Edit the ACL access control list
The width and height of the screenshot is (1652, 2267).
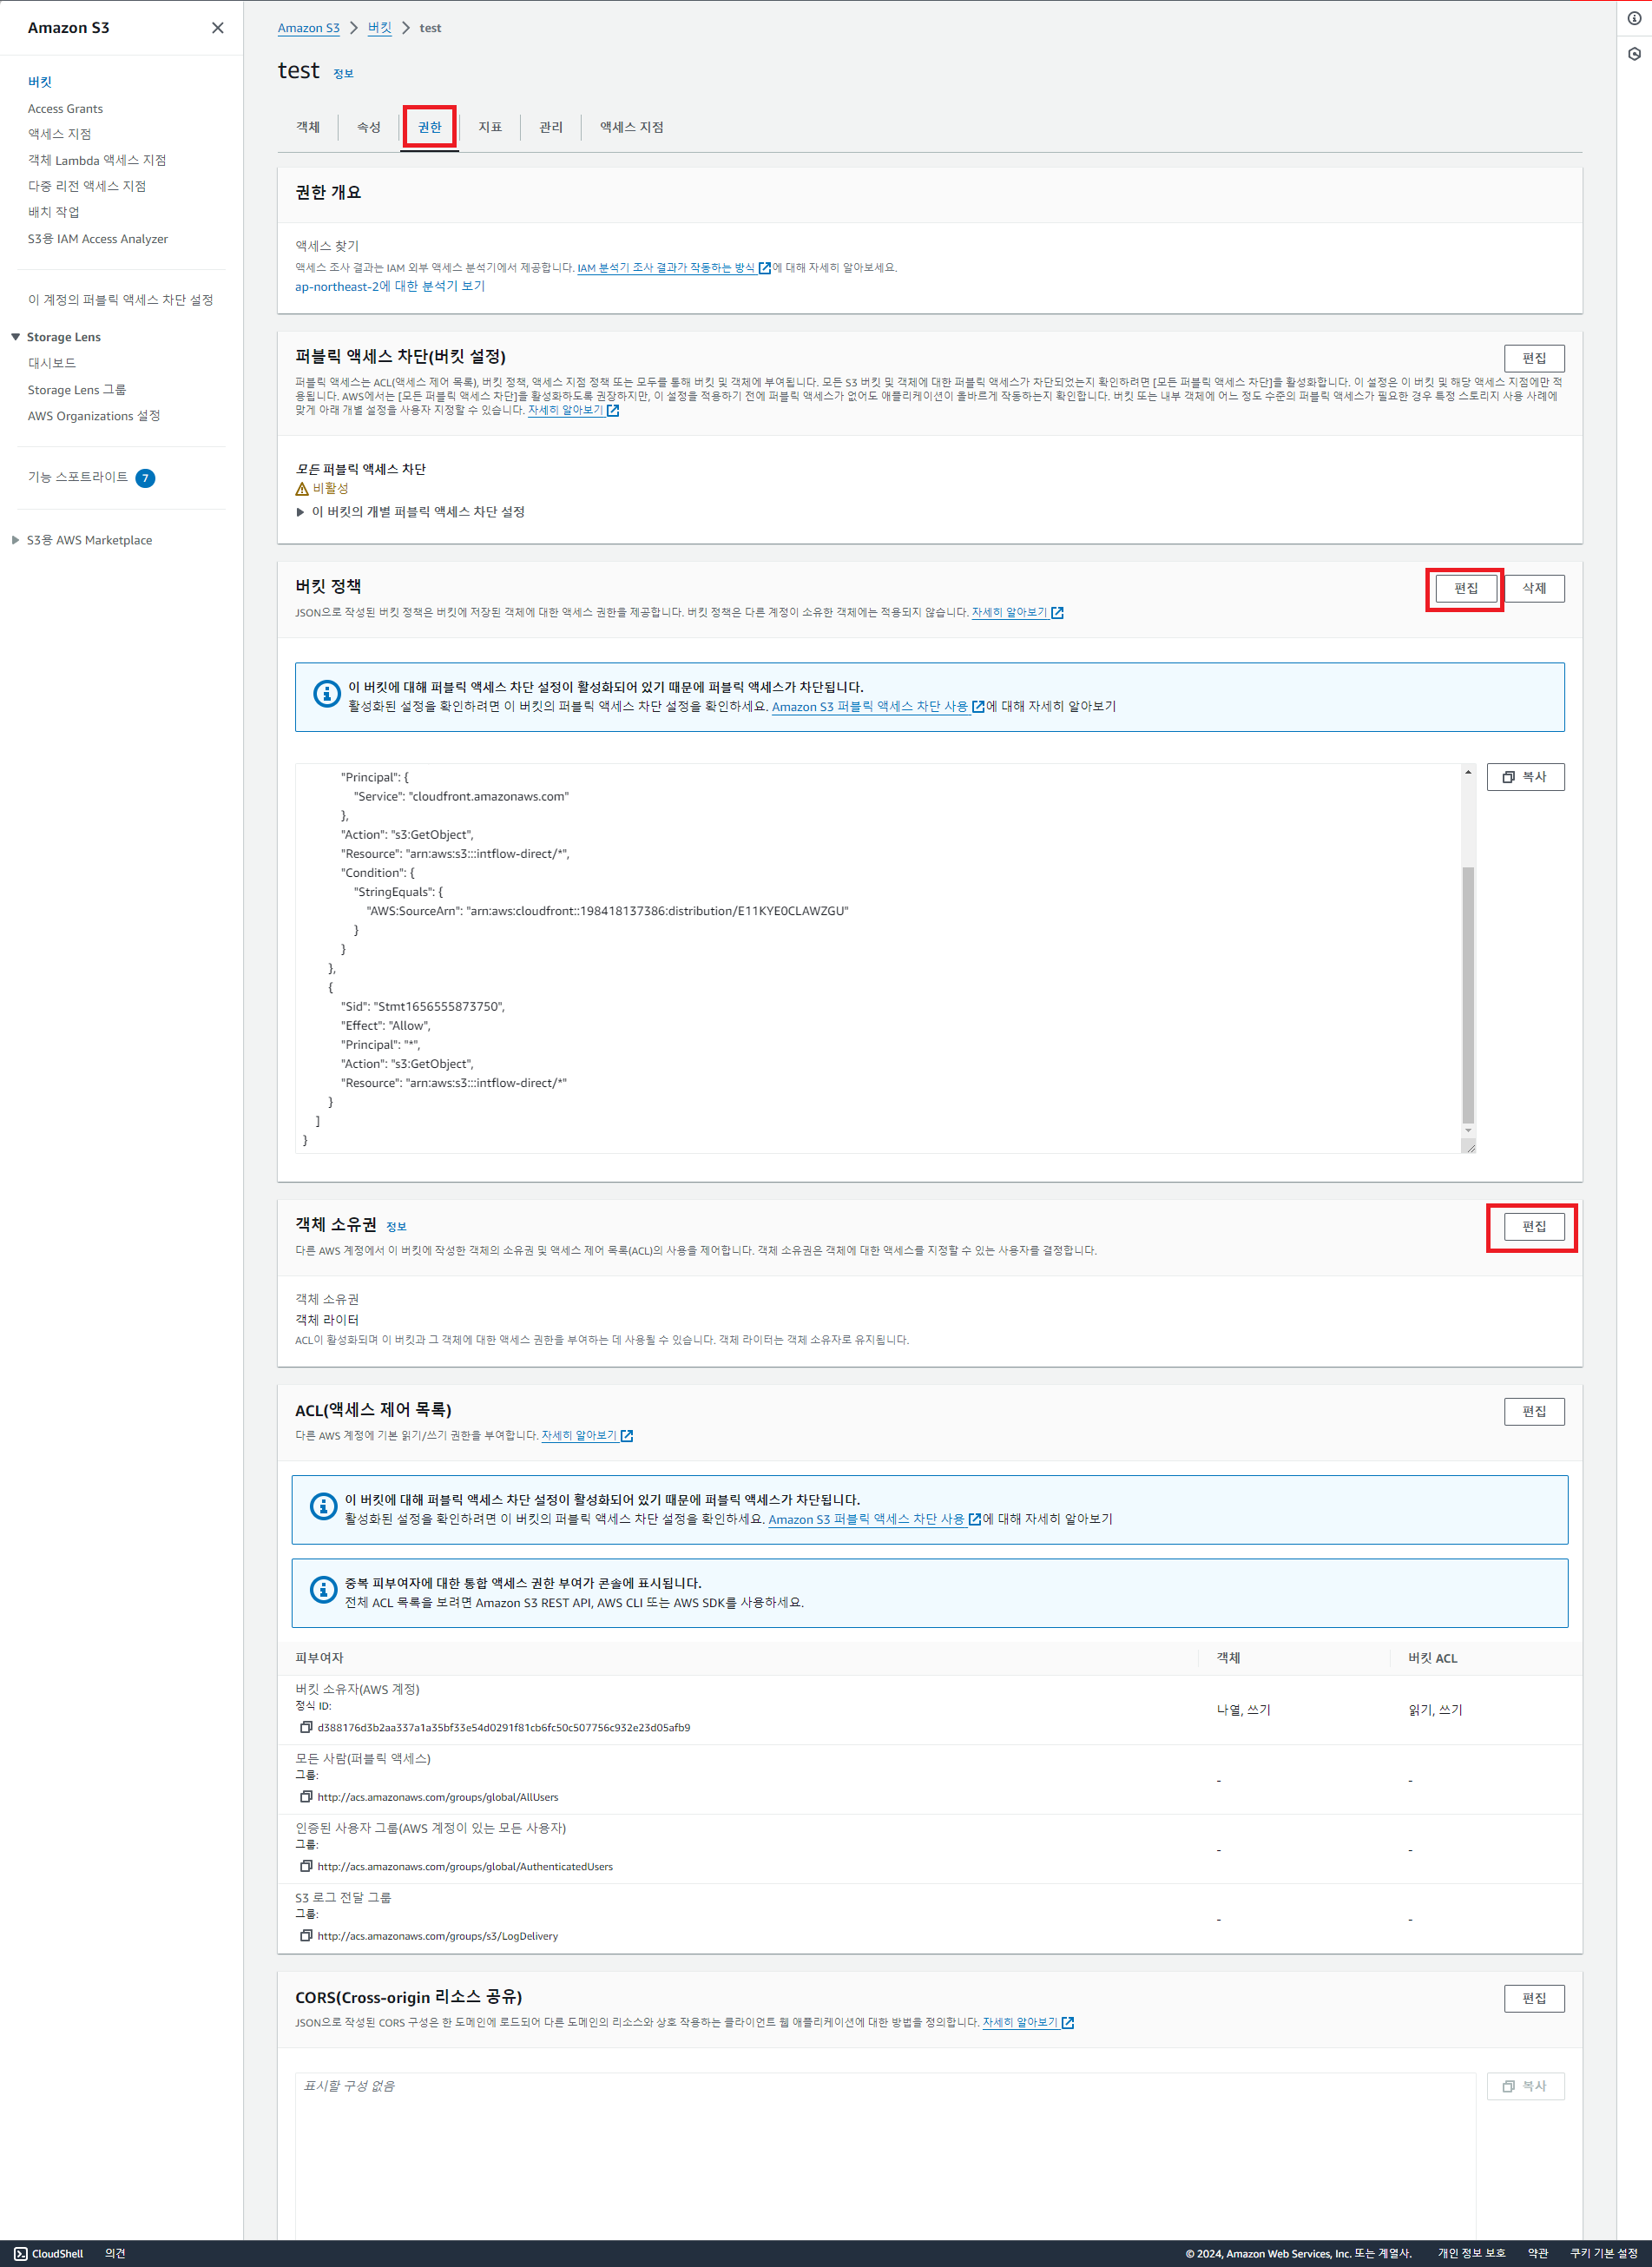coord(1534,1411)
